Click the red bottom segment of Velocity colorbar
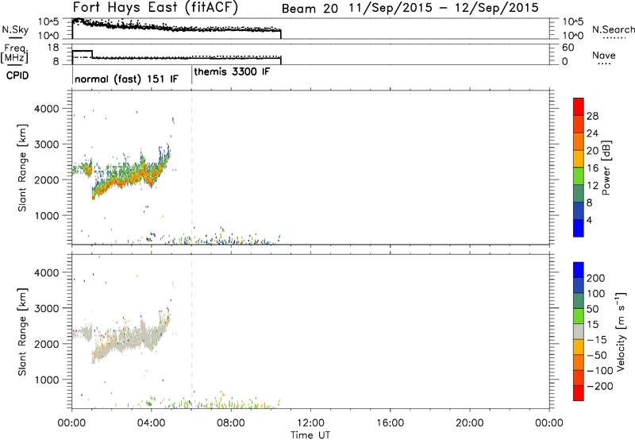 coord(579,393)
